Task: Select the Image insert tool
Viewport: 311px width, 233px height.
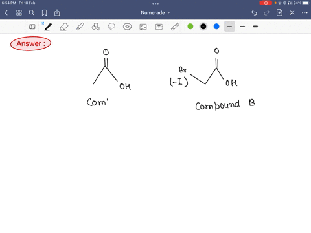Action: [x=143, y=27]
